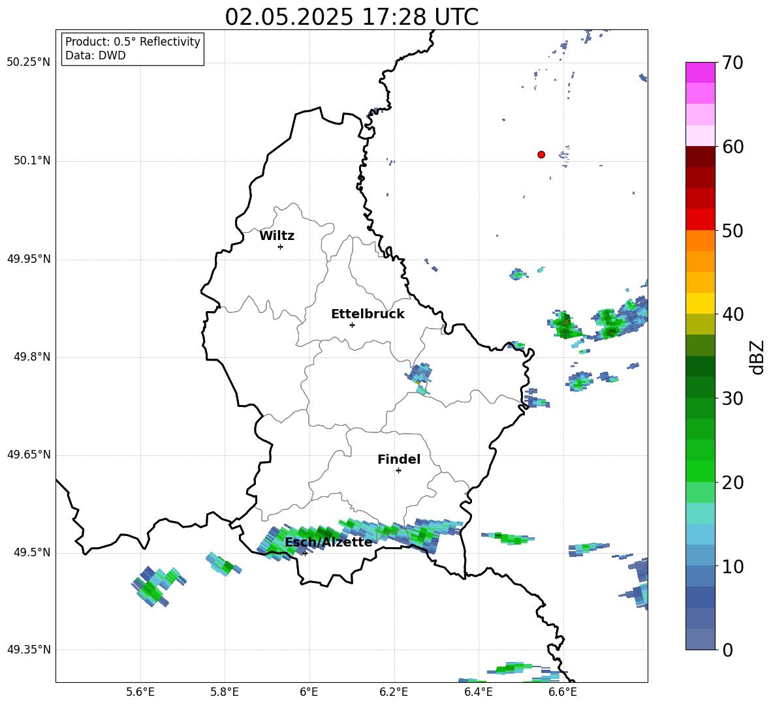The image size is (773, 705).
Task: Click the dBZ colorbar axis label
Action: (x=756, y=357)
